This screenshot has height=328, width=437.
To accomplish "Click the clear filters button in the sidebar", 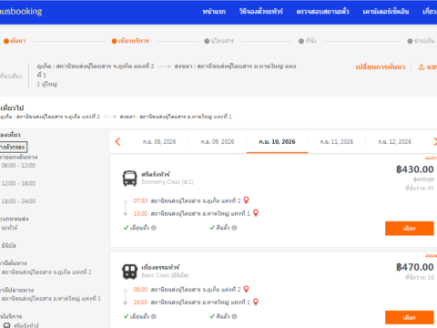I will pyautogui.click(x=14, y=147).
